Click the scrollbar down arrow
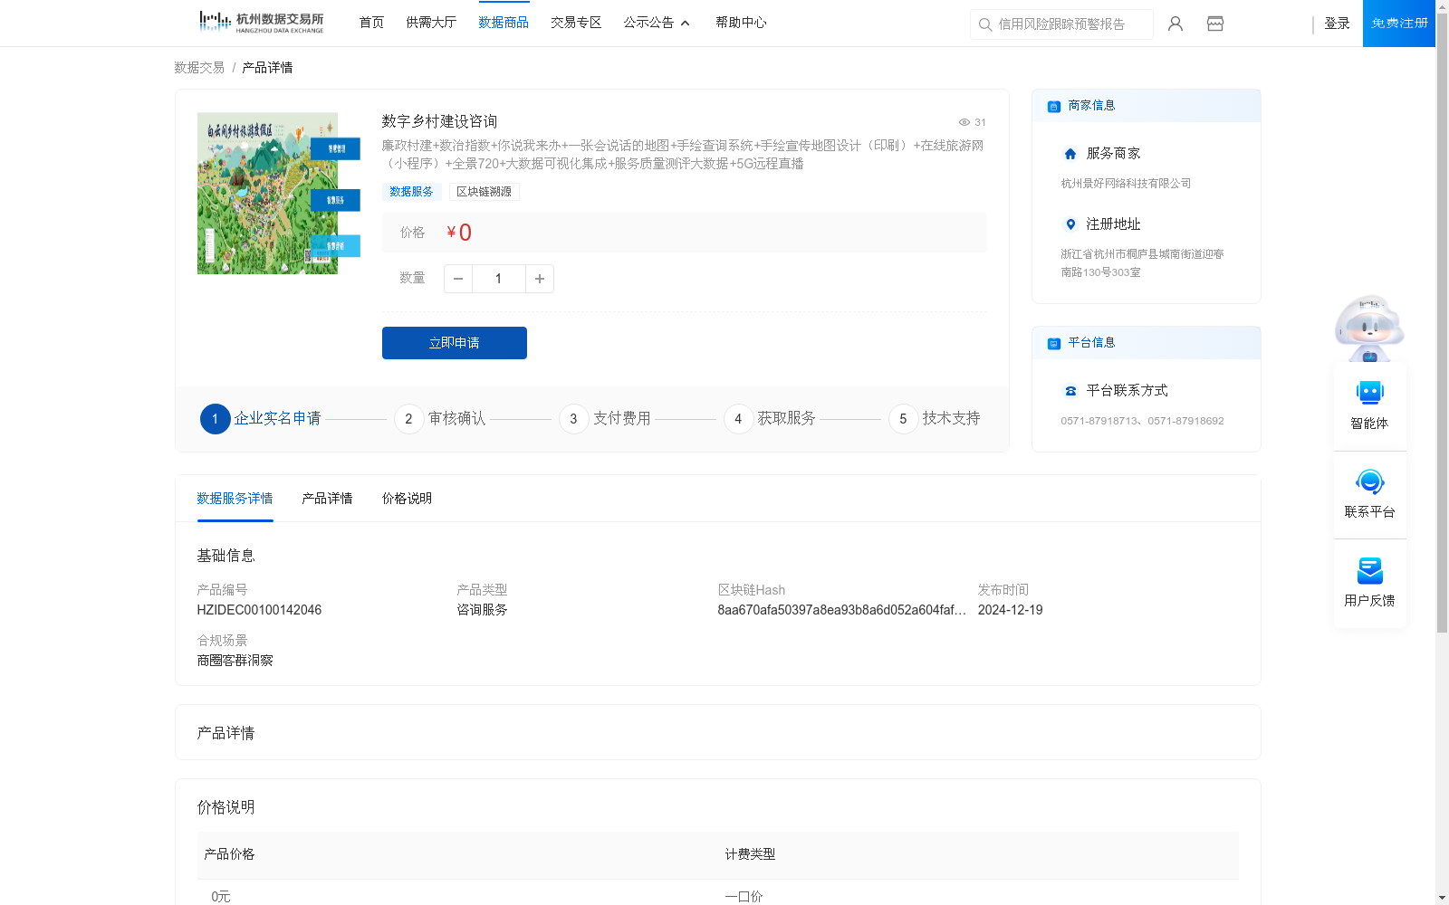Screen dimensions: 1449x905 (1442, 898)
